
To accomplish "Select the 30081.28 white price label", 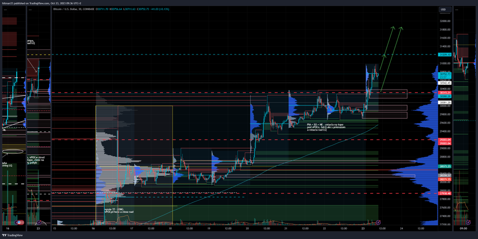I will pyautogui.click(x=445, y=102).
